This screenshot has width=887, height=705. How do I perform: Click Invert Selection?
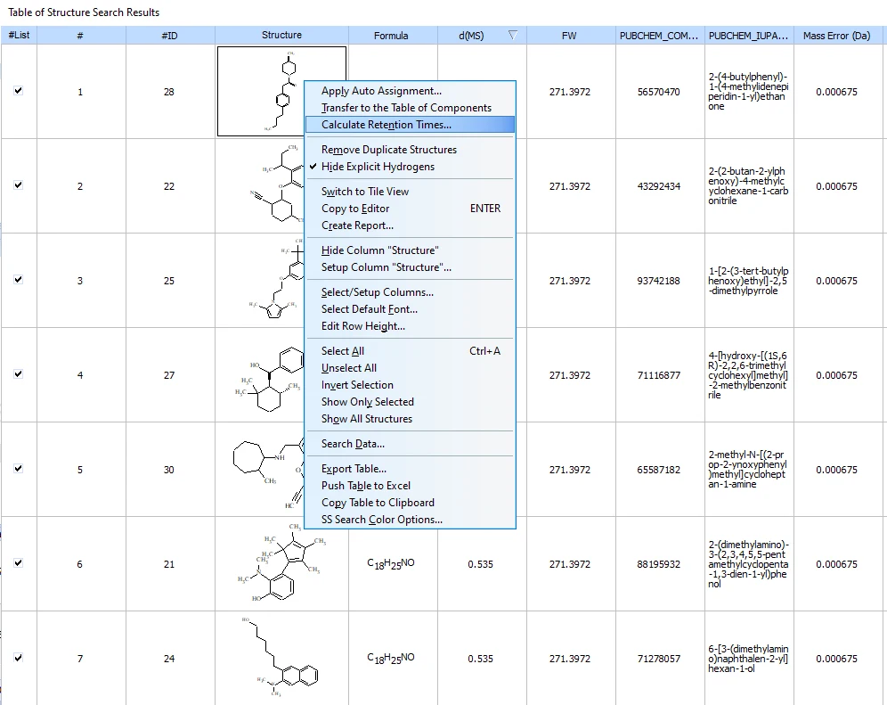coord(411,385)
